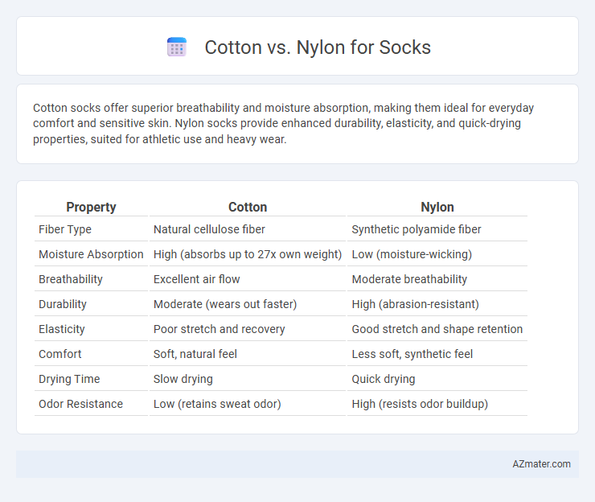The image size is (595, 502).
Task: Click the 'Elasticity' row label
Action: tap(61, 329)
